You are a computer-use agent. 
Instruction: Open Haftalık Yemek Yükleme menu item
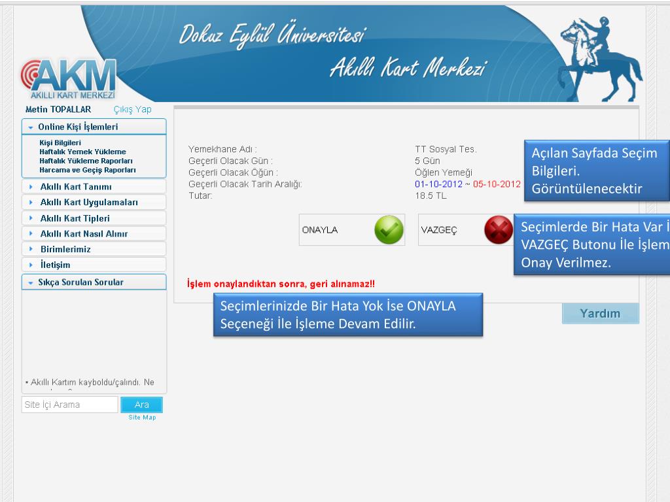82,152
